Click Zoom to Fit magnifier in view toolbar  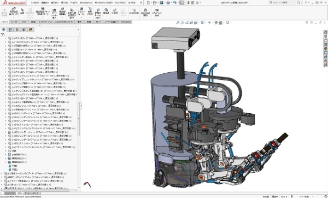pyautogui.click(x=178, y=22)
